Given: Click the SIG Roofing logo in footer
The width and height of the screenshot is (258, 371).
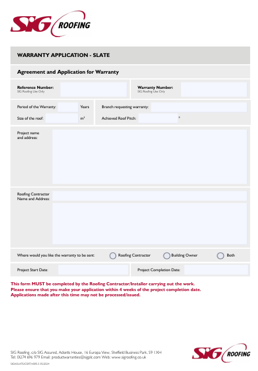Looking at the screenshot, I should click(x=221, y=353).
